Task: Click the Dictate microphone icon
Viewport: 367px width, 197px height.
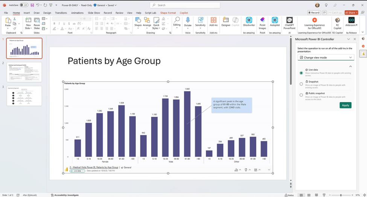Action: coord(188,21)
